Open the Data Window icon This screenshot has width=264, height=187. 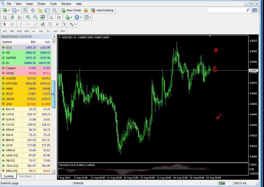[33, 10]
